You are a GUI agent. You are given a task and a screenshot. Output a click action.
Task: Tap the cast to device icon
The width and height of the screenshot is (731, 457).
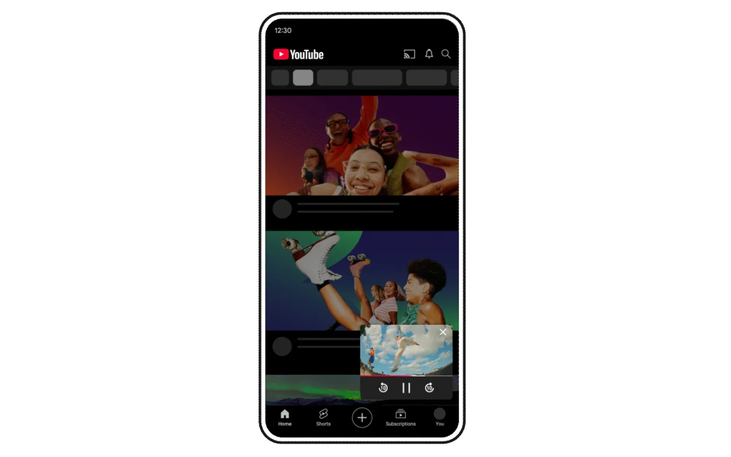410,54
